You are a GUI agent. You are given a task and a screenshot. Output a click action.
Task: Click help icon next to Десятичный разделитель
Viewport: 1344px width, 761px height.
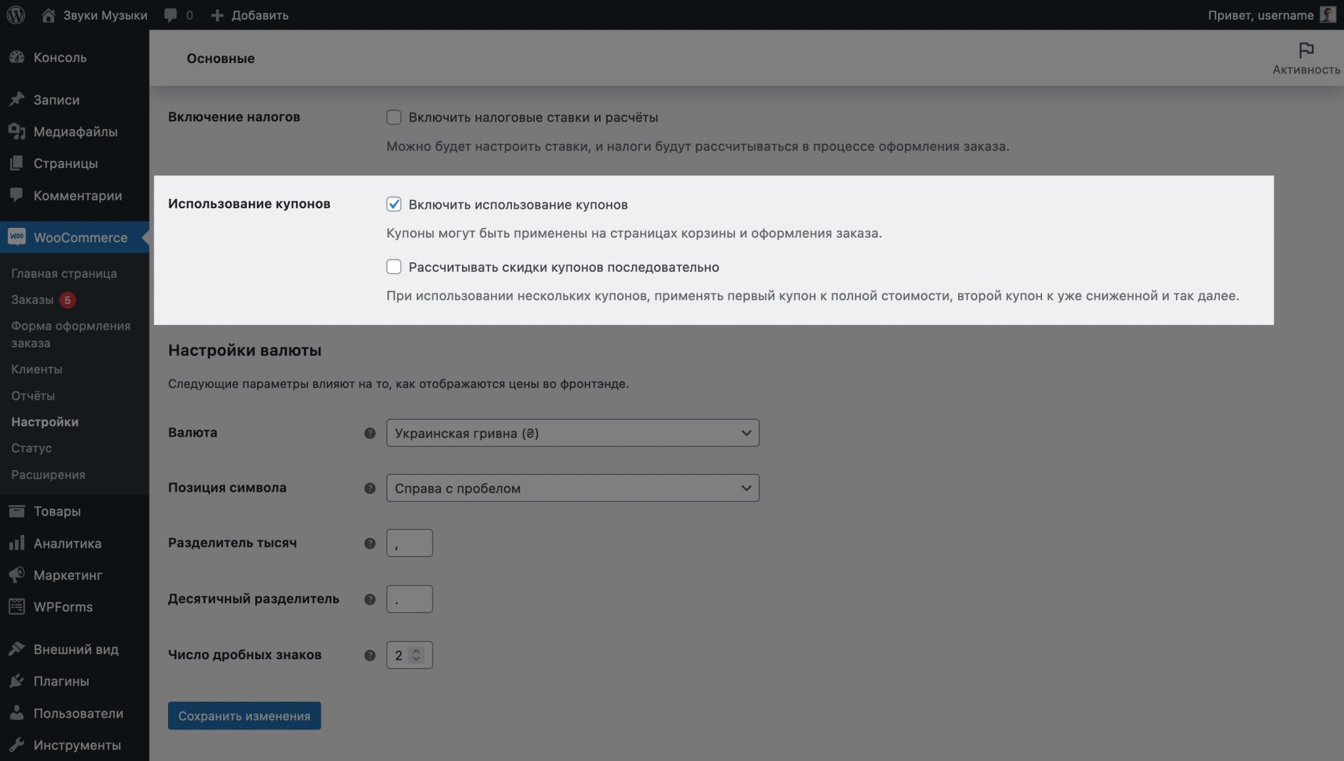370,599
